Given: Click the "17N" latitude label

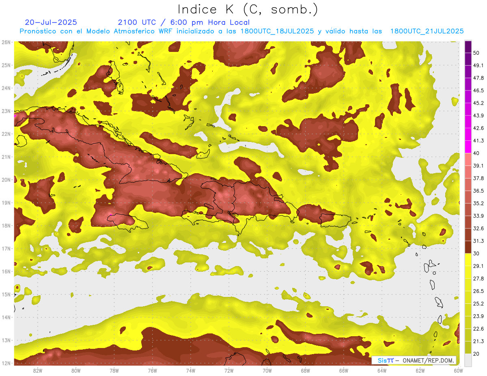Looking at the screenshot, I should click(x=6, y=249).
